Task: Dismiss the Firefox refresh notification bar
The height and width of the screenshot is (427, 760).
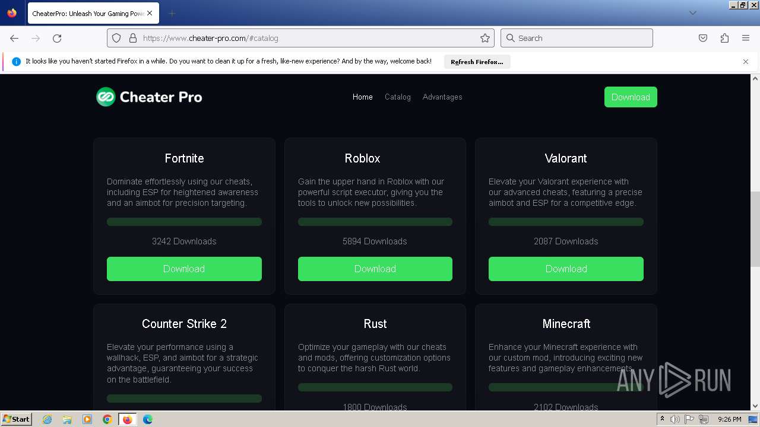Action: (746, 62)
